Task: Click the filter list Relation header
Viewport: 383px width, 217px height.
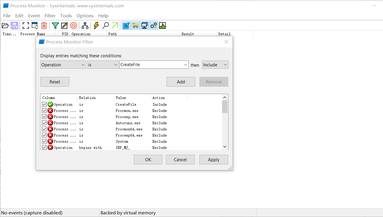Action: point(96,98)
